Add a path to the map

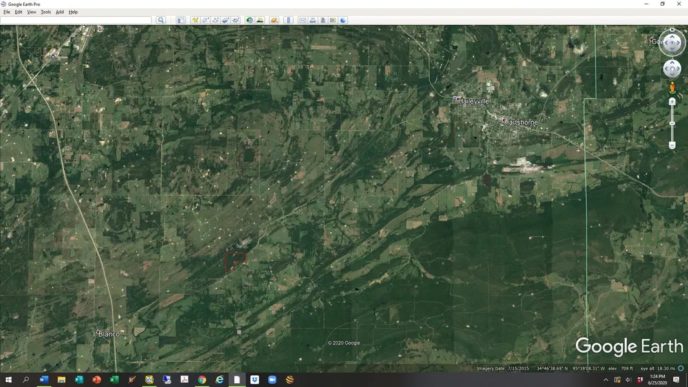(216, 20)
